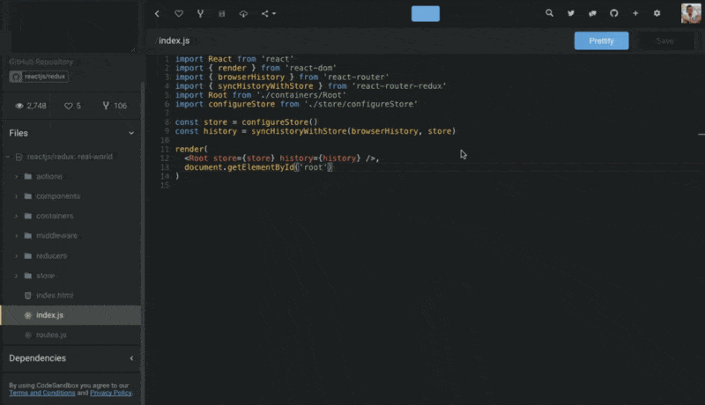The height and width of the screenshot is (405, 705).
Task: Collapse the Files section
Action: 131,133
